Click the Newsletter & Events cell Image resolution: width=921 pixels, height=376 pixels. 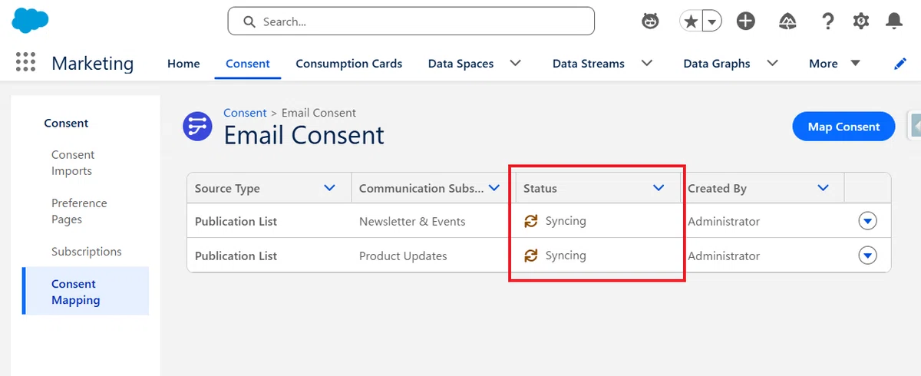click(x=412, y=222)
